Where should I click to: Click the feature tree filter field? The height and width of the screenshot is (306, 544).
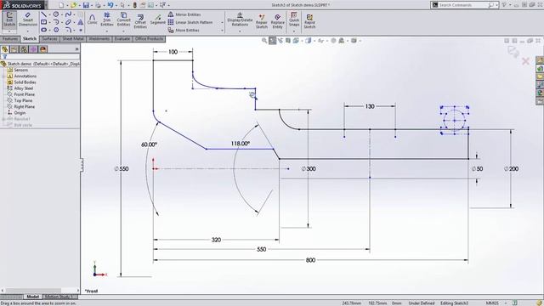(40, 57)
